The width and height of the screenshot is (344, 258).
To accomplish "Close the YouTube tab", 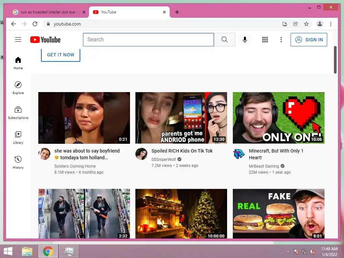I will pos(164,12).
